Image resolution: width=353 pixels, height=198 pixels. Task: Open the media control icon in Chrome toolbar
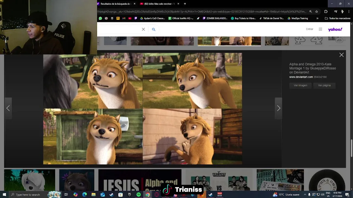[336, 12]
